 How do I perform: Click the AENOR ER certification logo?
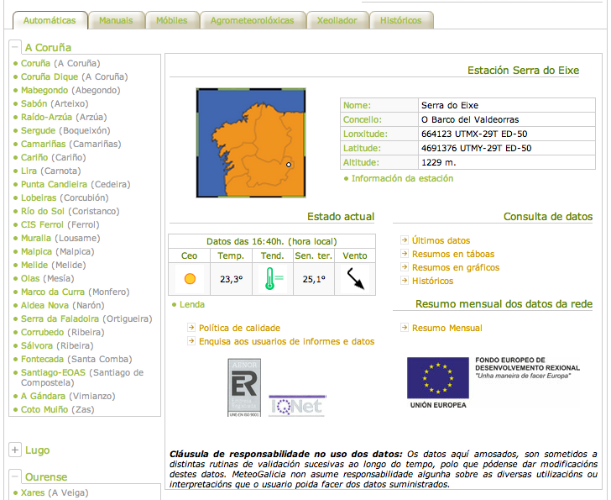244,387
